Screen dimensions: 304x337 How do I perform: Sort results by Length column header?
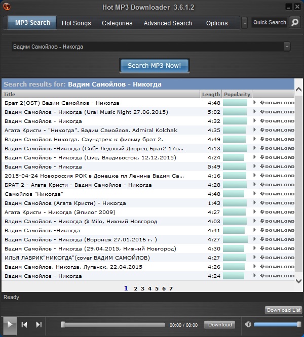coord(211,94)
